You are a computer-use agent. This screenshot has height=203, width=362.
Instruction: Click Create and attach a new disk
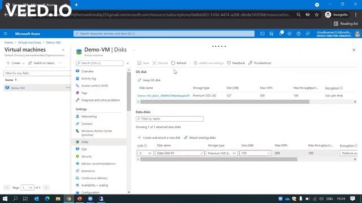pos(159,138)
